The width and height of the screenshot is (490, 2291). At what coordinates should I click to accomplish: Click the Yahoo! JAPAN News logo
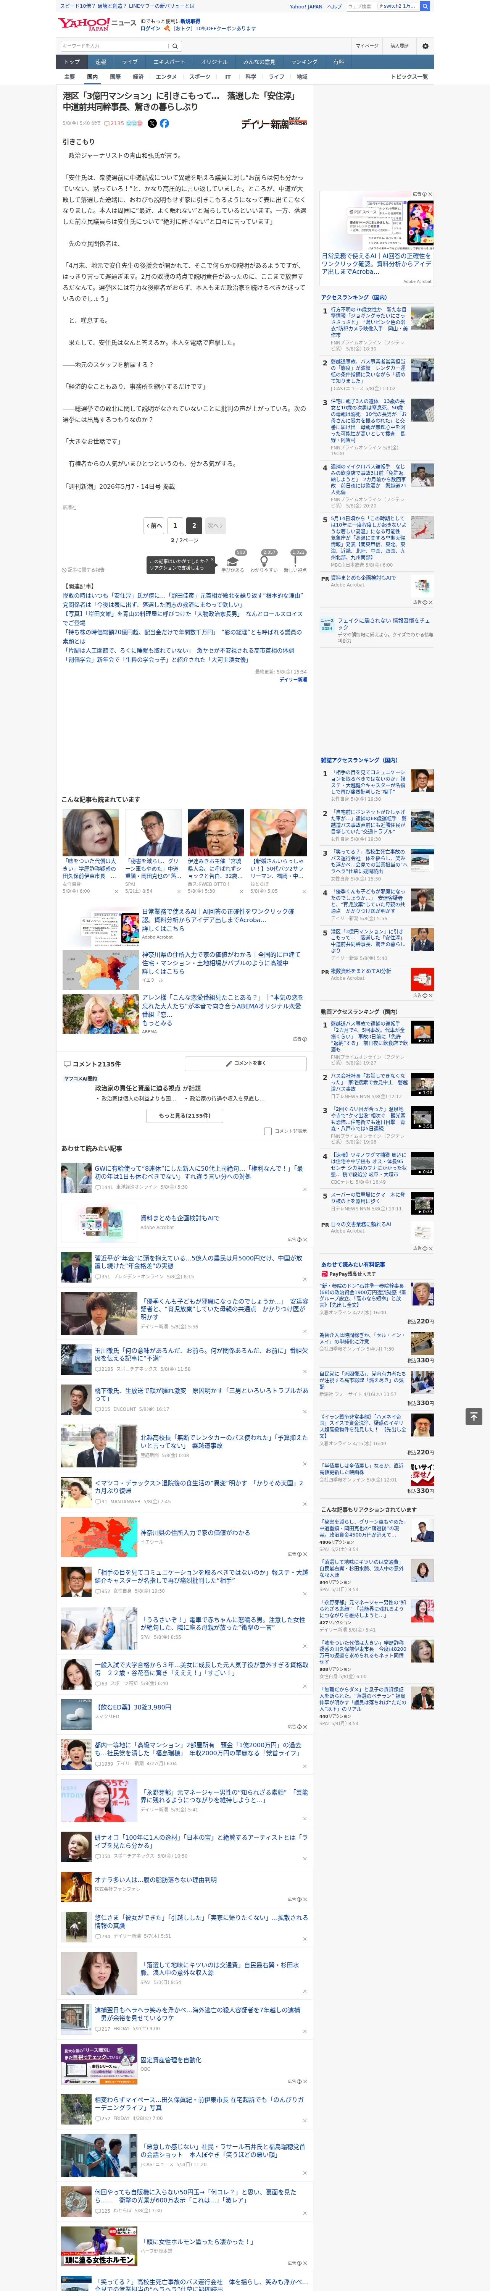[97, 24]
